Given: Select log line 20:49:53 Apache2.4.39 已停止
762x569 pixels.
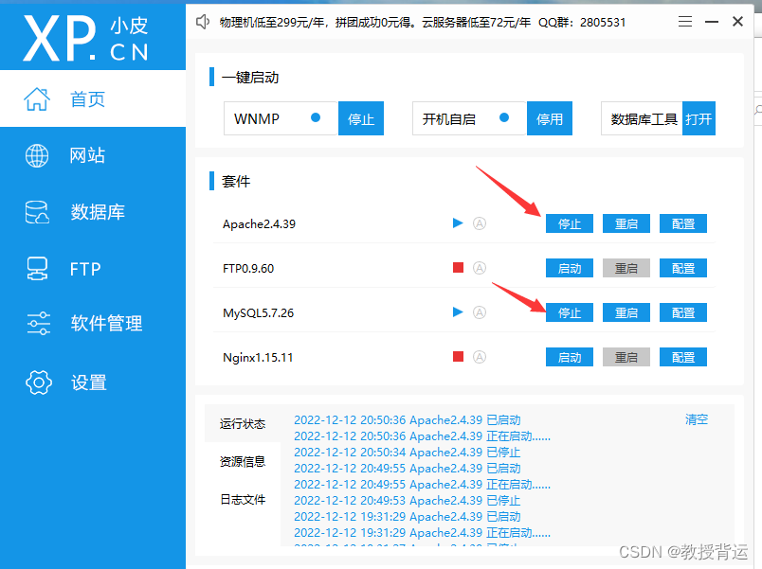Looking at the screenshot, I should (408, 500).
